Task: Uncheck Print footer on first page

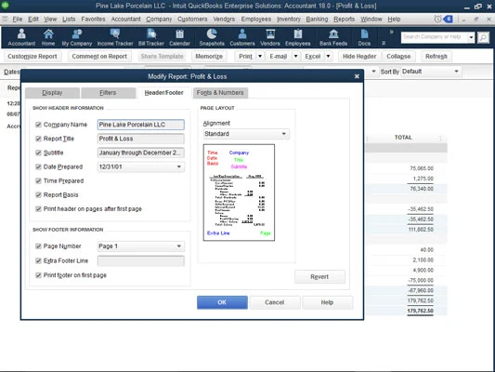Action: [x=38, y=275]
